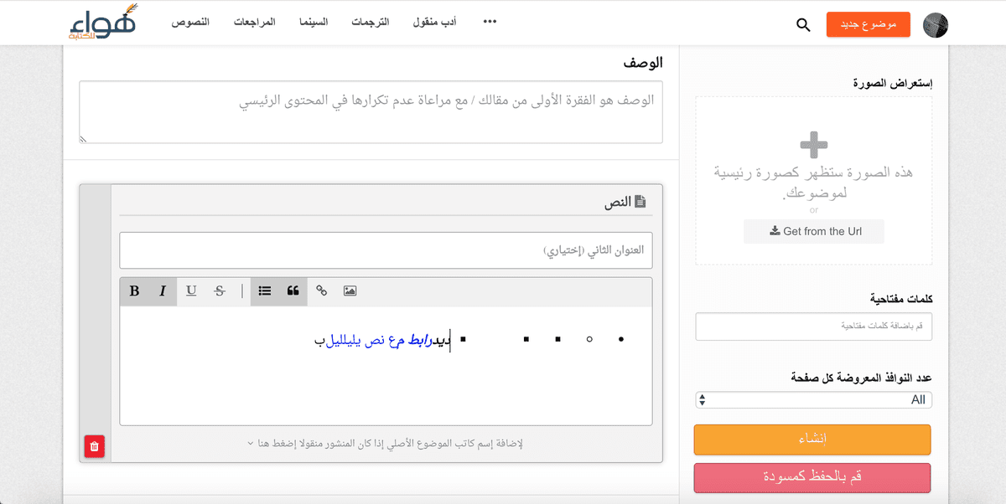The height and width of the screenshot is (504, 1006).
Task: Open the '...' overflow menu in the navbar
Action: (x=489, y=22)
